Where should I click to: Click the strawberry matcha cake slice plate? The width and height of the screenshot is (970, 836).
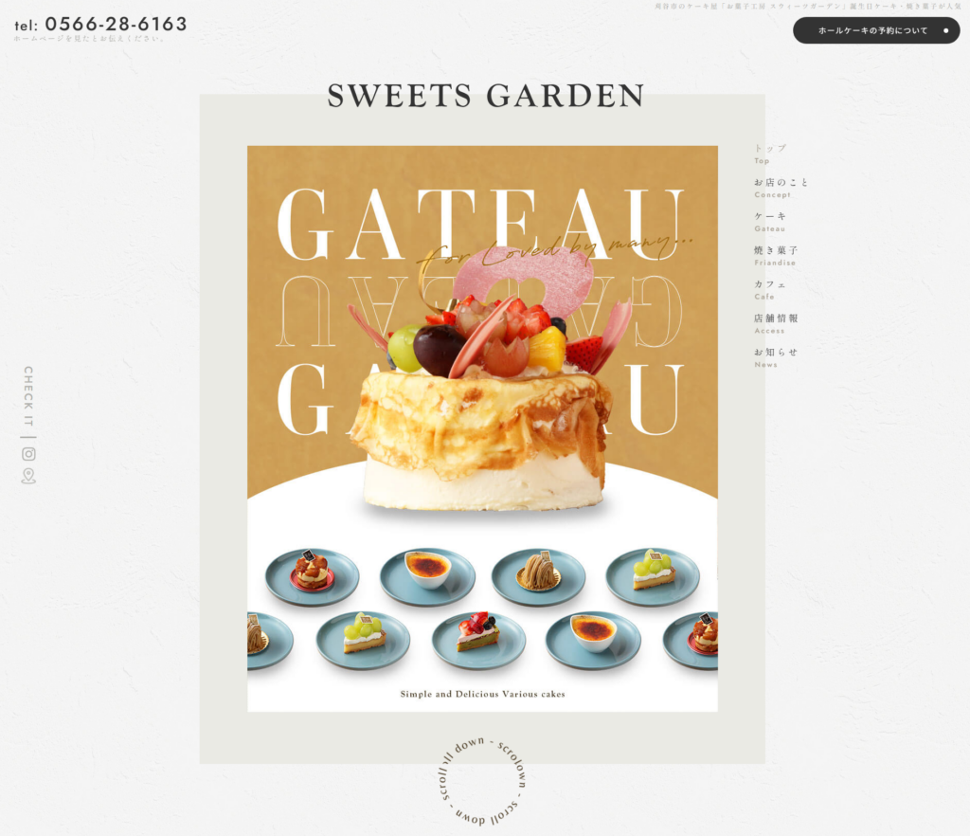pyautogui.click(x=478, y=641)
